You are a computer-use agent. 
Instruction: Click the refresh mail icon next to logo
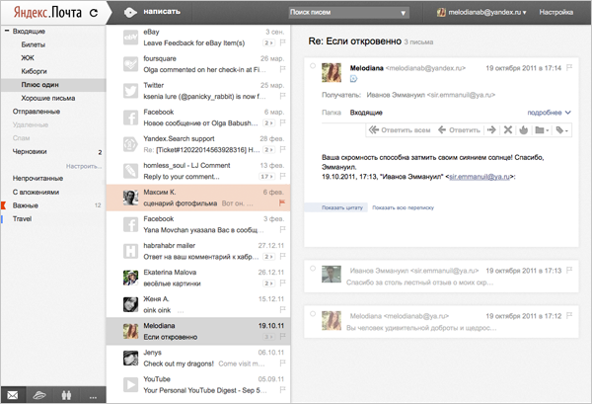point(94,13)
